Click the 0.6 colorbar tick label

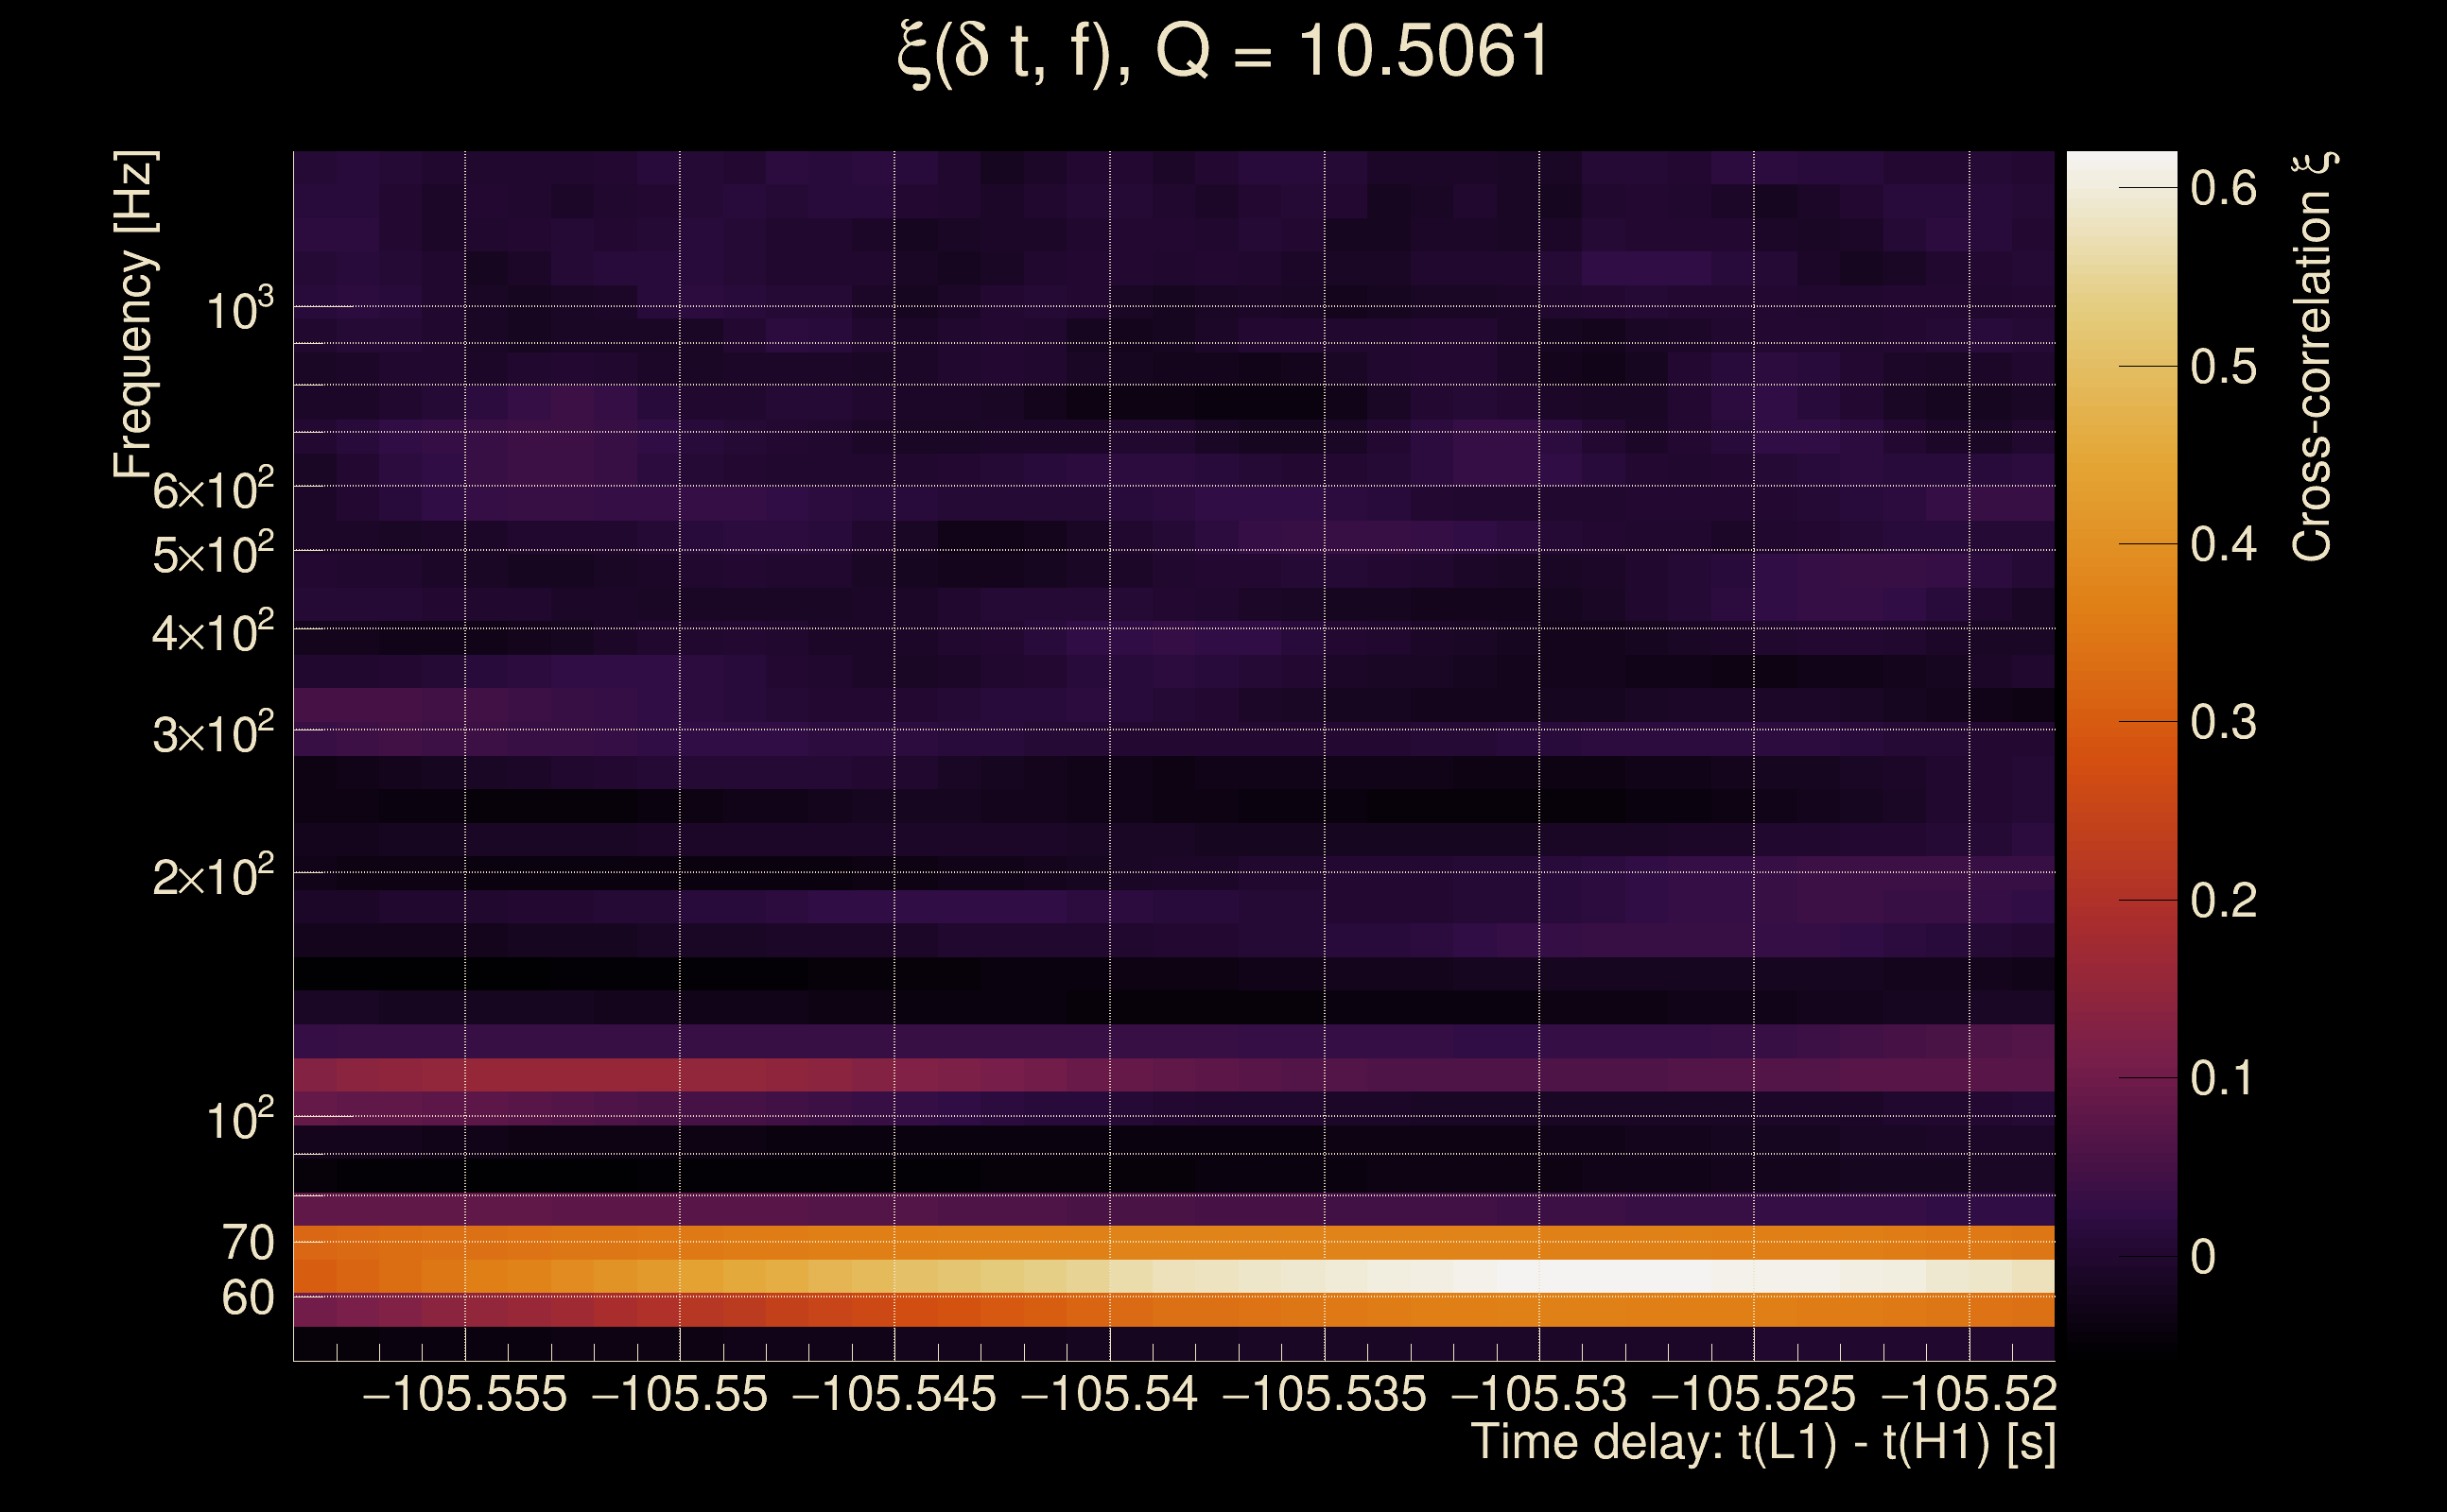(2223, 188)
